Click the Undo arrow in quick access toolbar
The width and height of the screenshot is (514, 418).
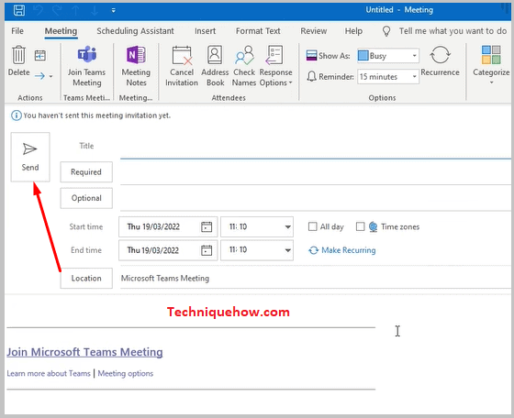pyautogui.click(x=39, y=10)
